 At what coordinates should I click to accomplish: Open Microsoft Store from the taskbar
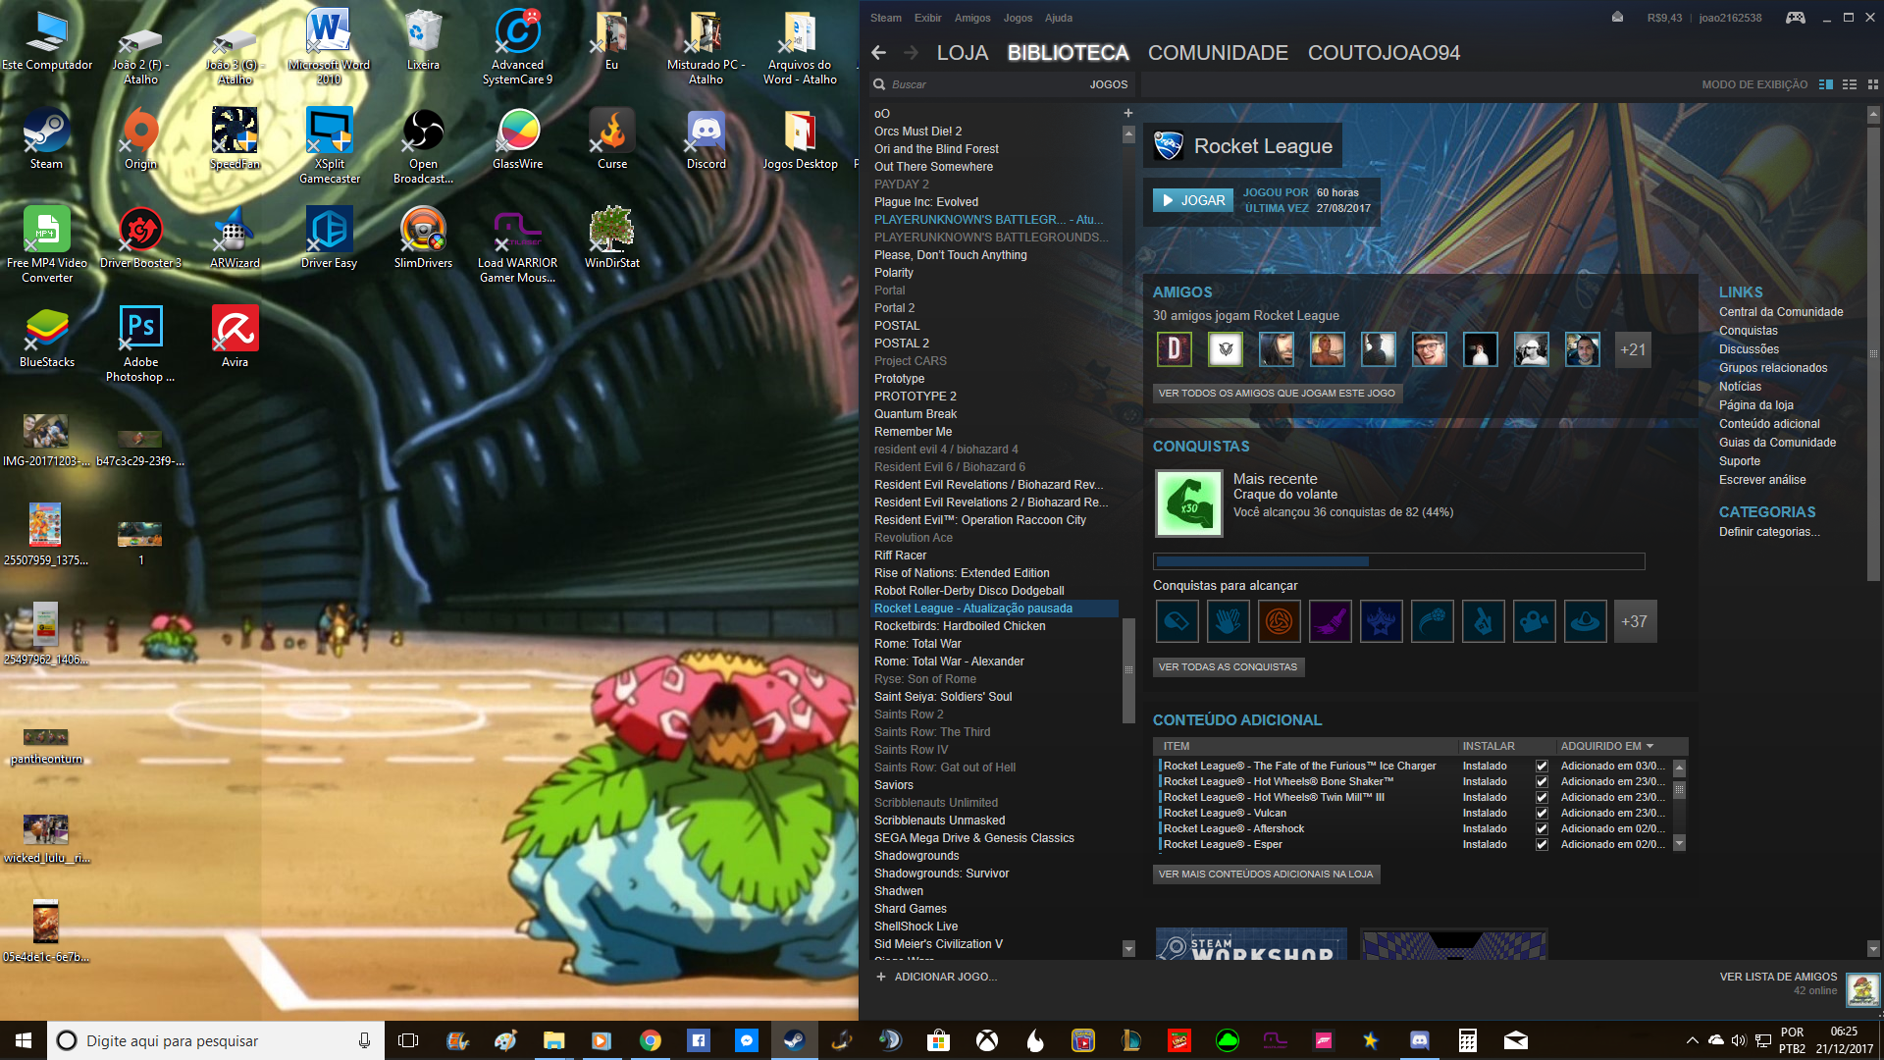point(939,1040)
